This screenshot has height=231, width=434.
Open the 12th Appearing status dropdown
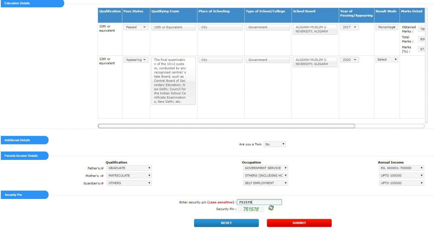click(x=135, y=60)
